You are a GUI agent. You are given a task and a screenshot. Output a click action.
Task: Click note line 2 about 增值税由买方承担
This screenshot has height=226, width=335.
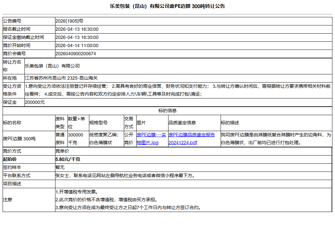tap(106, 200)
